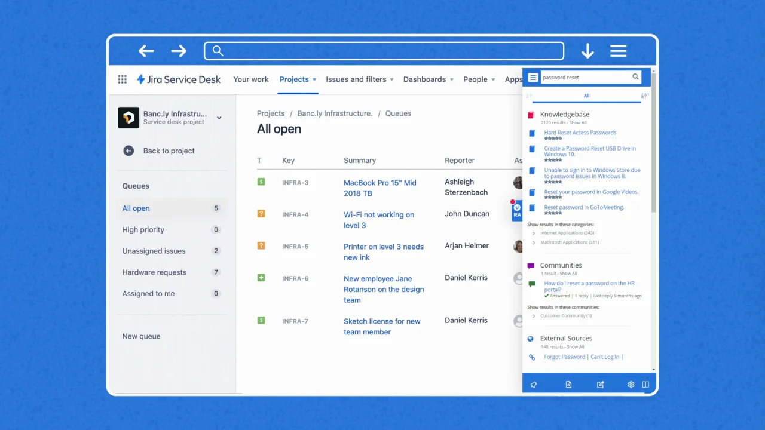Click the Projects breadcrumb
765x430 pixels.
pyautogui.click(x=271, y=113)
